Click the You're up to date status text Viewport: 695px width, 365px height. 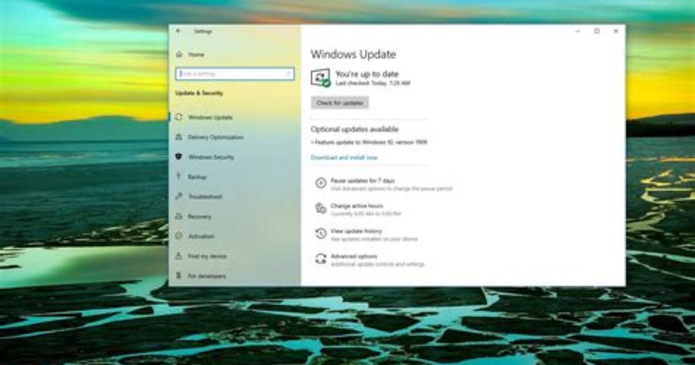click(x=367, y=74)
